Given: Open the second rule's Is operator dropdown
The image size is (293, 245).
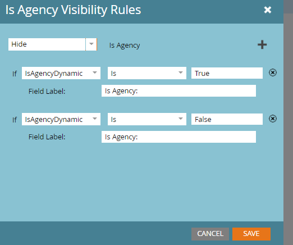Looking at the screenshot, I should pyautogui.click(x=147, y=119).
